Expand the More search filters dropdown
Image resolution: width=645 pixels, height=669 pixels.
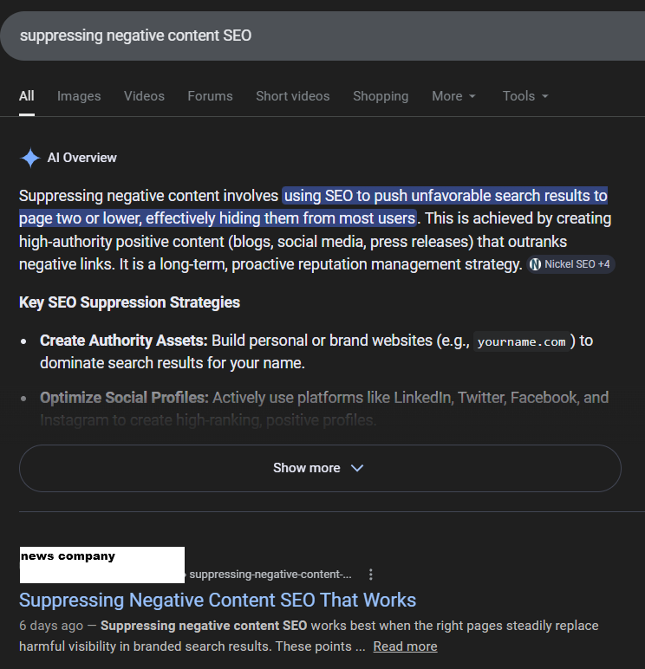coord(454,96)
